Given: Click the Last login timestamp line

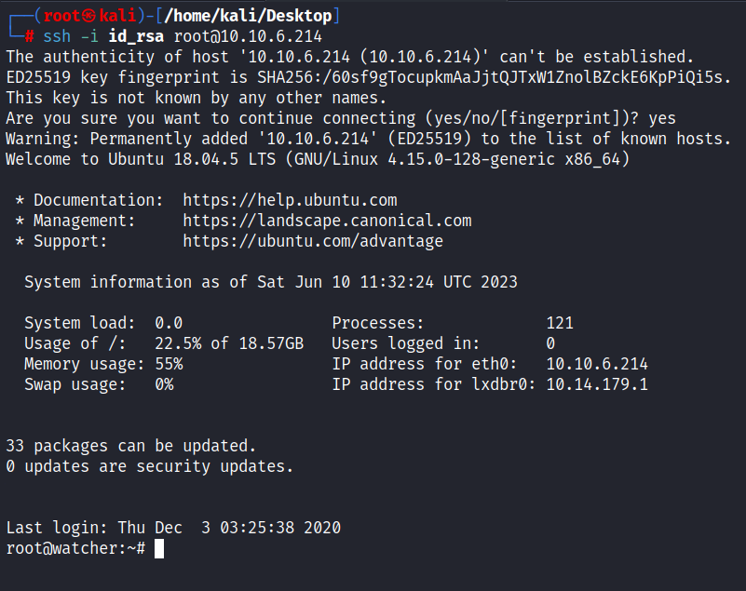Looking at the screenshot, I should (x=173, y=528).
